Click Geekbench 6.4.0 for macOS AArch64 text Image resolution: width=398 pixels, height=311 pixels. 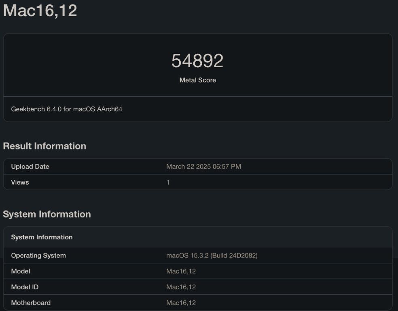coord(66,109)
